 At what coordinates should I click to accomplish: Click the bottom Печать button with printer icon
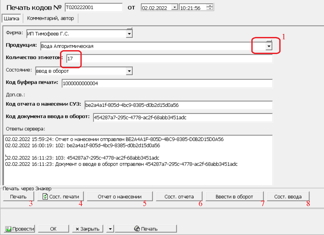[x=146, y=229]
